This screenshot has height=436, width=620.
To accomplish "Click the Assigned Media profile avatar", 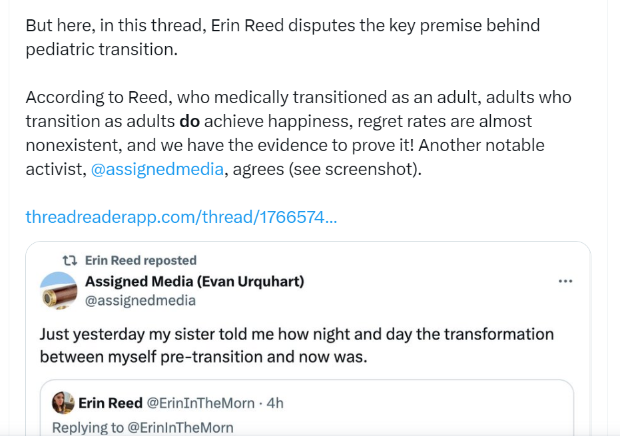I will pos(59,291).
